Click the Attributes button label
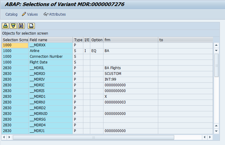 57,14
